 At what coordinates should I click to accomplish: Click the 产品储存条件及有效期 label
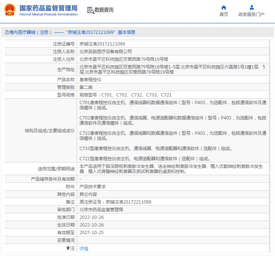click(53, 179)
